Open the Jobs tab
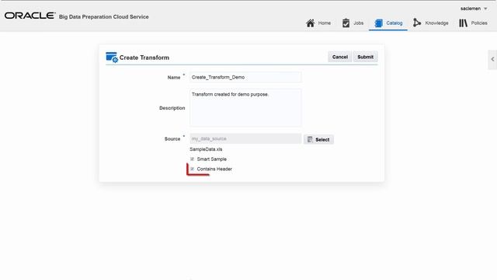Viewport: 497px width, 280px height. click(x=353, y=23)
